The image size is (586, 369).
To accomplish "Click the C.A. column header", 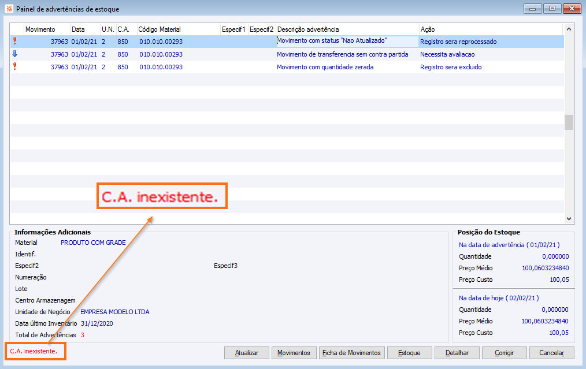I will 127,29.
